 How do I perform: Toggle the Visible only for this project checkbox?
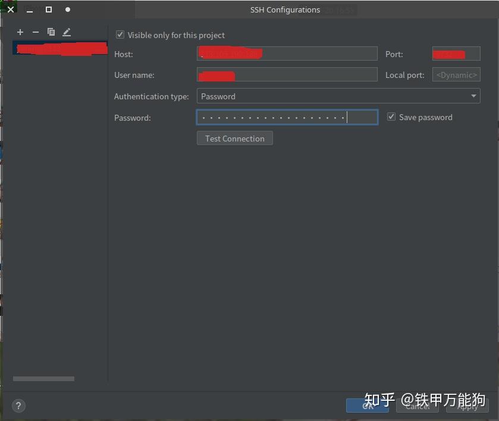coord(120,34)
